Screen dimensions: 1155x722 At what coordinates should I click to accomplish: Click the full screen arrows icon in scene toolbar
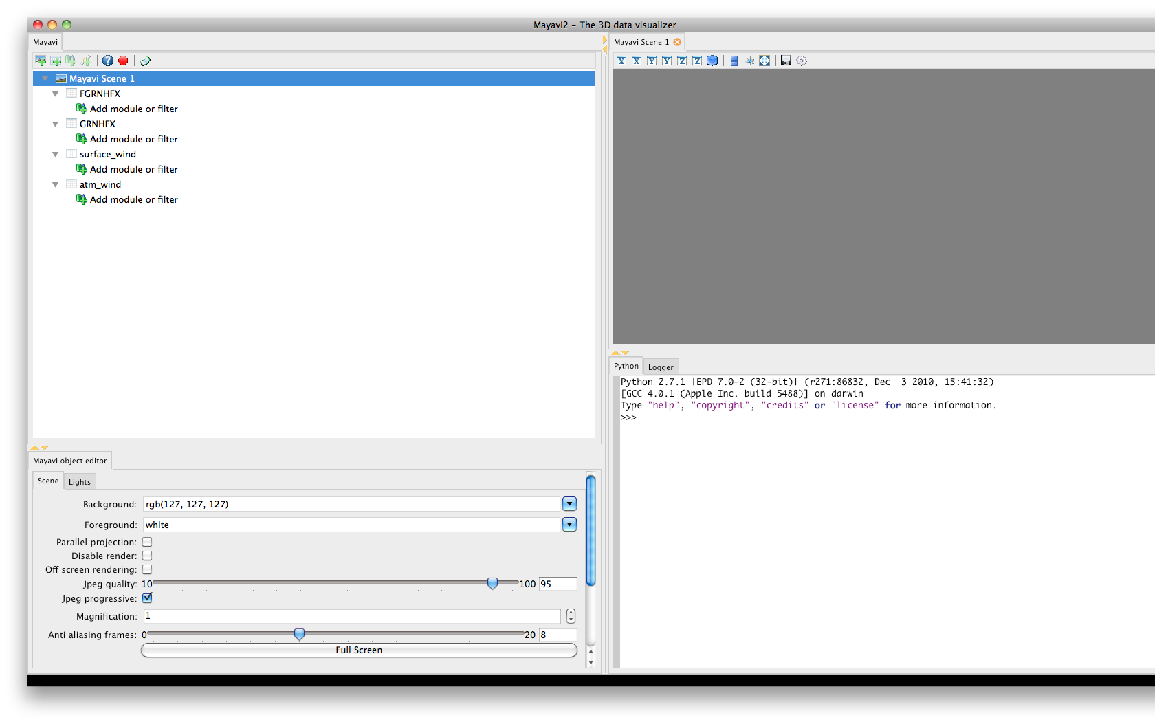(764, 61)
